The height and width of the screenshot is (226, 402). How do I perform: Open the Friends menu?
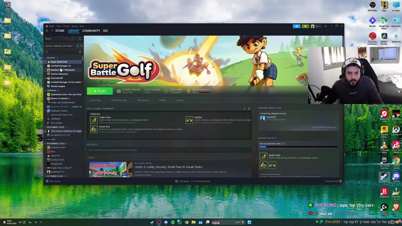[x=66, y=26]
